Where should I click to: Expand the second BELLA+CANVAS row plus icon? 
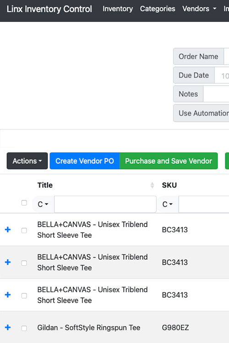pos(8,262)
